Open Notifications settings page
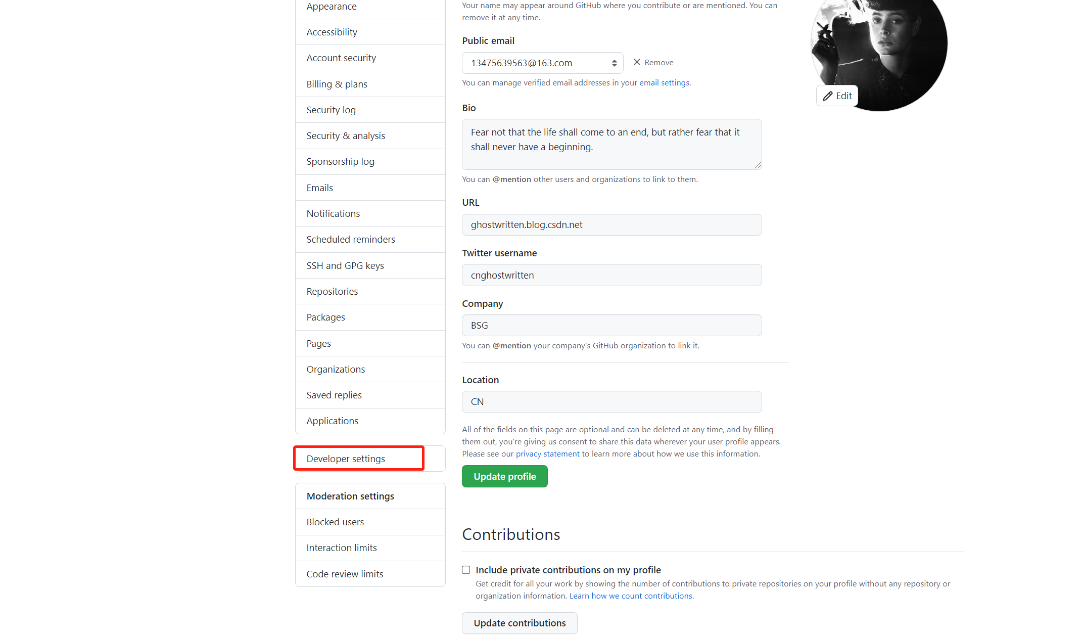The image size is (1083, 637). pos(334,213)
